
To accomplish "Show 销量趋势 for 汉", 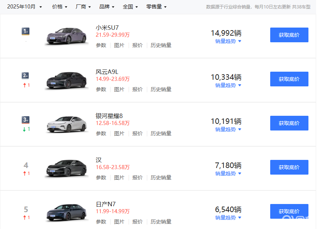I will [x=228, y=173].
